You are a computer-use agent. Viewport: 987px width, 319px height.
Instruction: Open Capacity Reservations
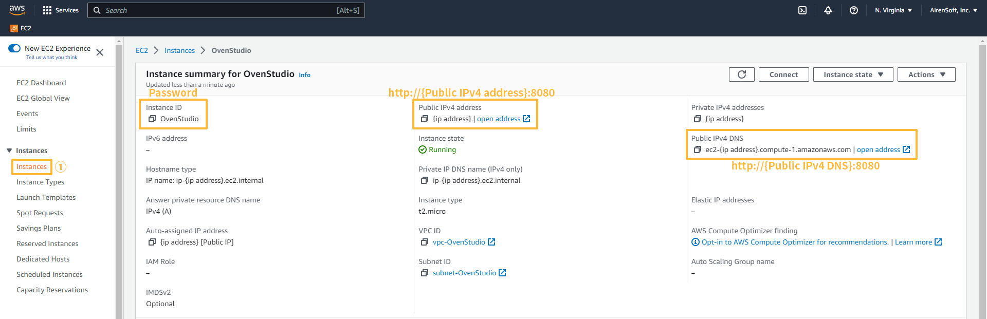tap(52, 290)
